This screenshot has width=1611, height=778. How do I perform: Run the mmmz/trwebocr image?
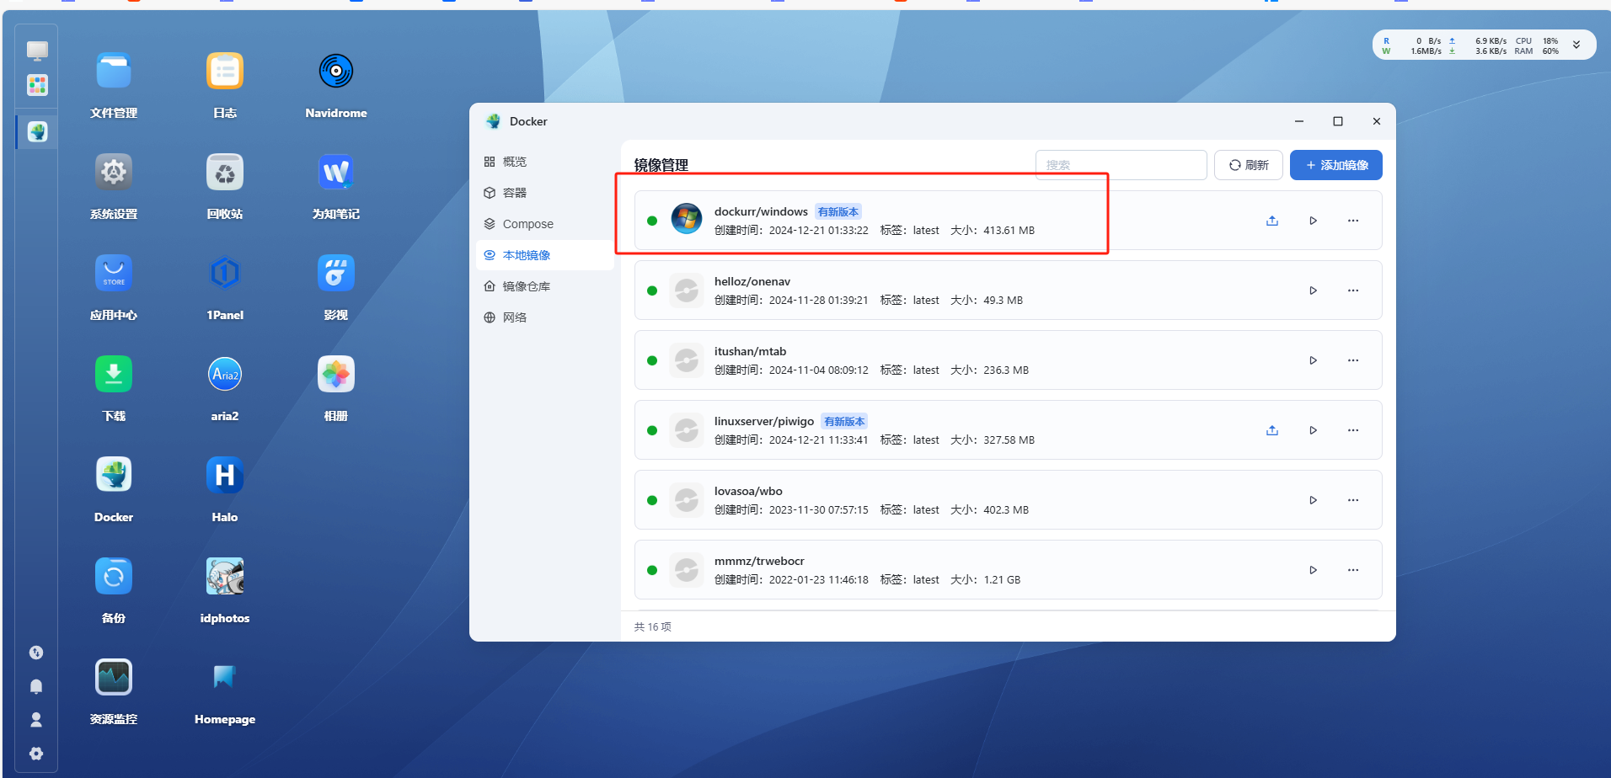1313,570
